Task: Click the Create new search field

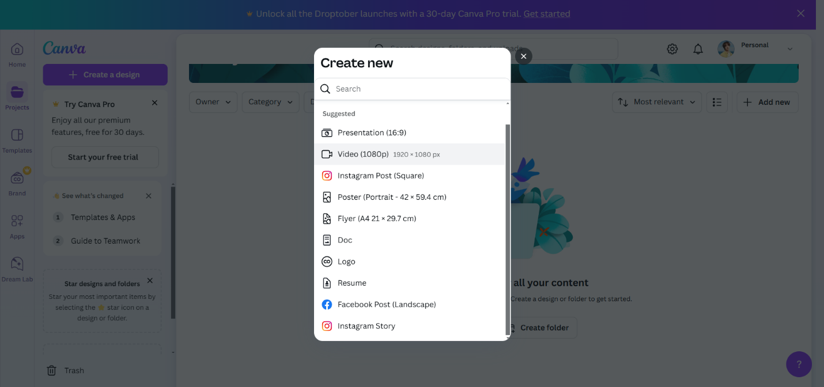Action: coord(412,89)
